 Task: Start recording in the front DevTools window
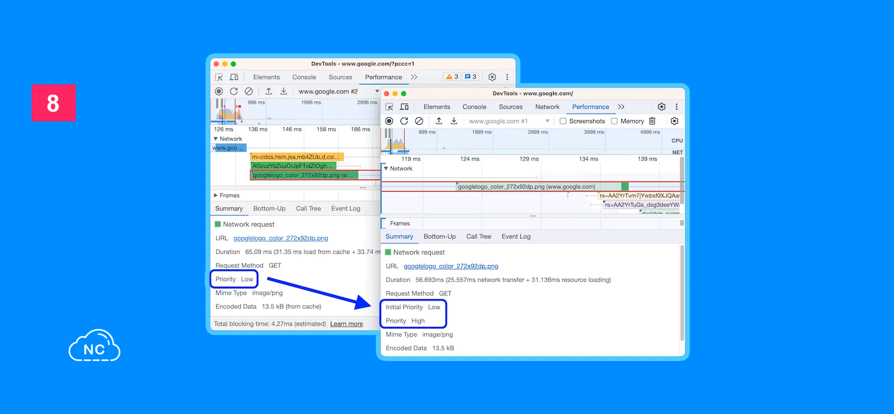[389, 121]
